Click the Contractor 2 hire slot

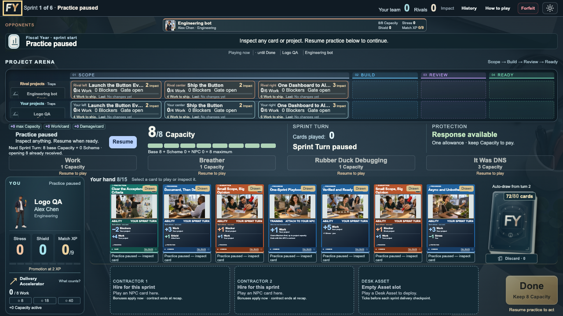294,290
